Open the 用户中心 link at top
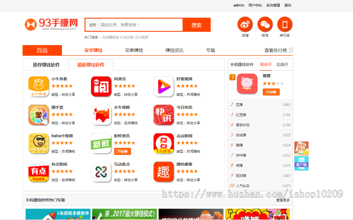353x220 pixels. coord(255,5)
